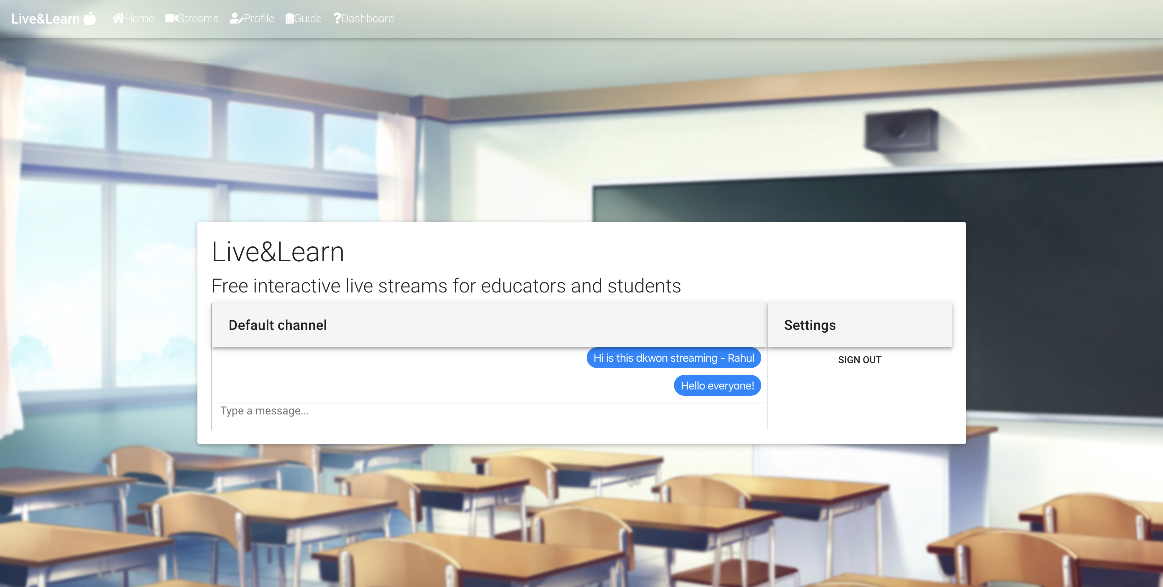Click the large Live&Learn card heading
The image size is (1163, 587).
278,252
